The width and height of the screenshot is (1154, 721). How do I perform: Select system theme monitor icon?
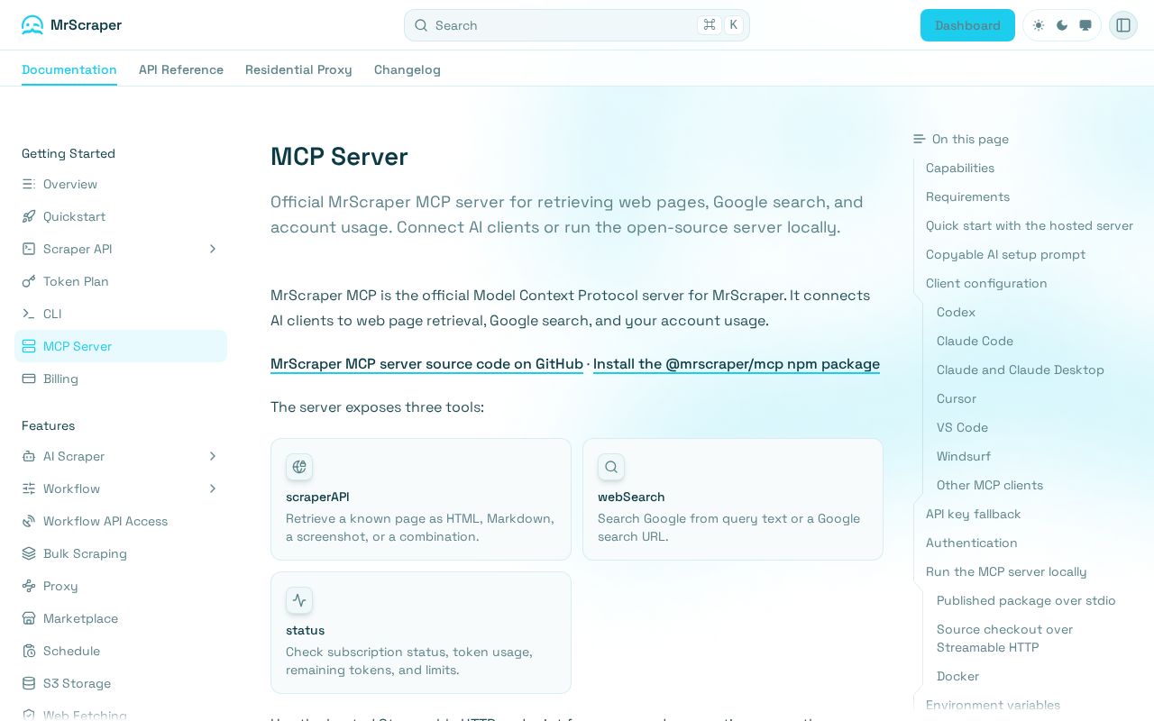tap(1085, 25)
